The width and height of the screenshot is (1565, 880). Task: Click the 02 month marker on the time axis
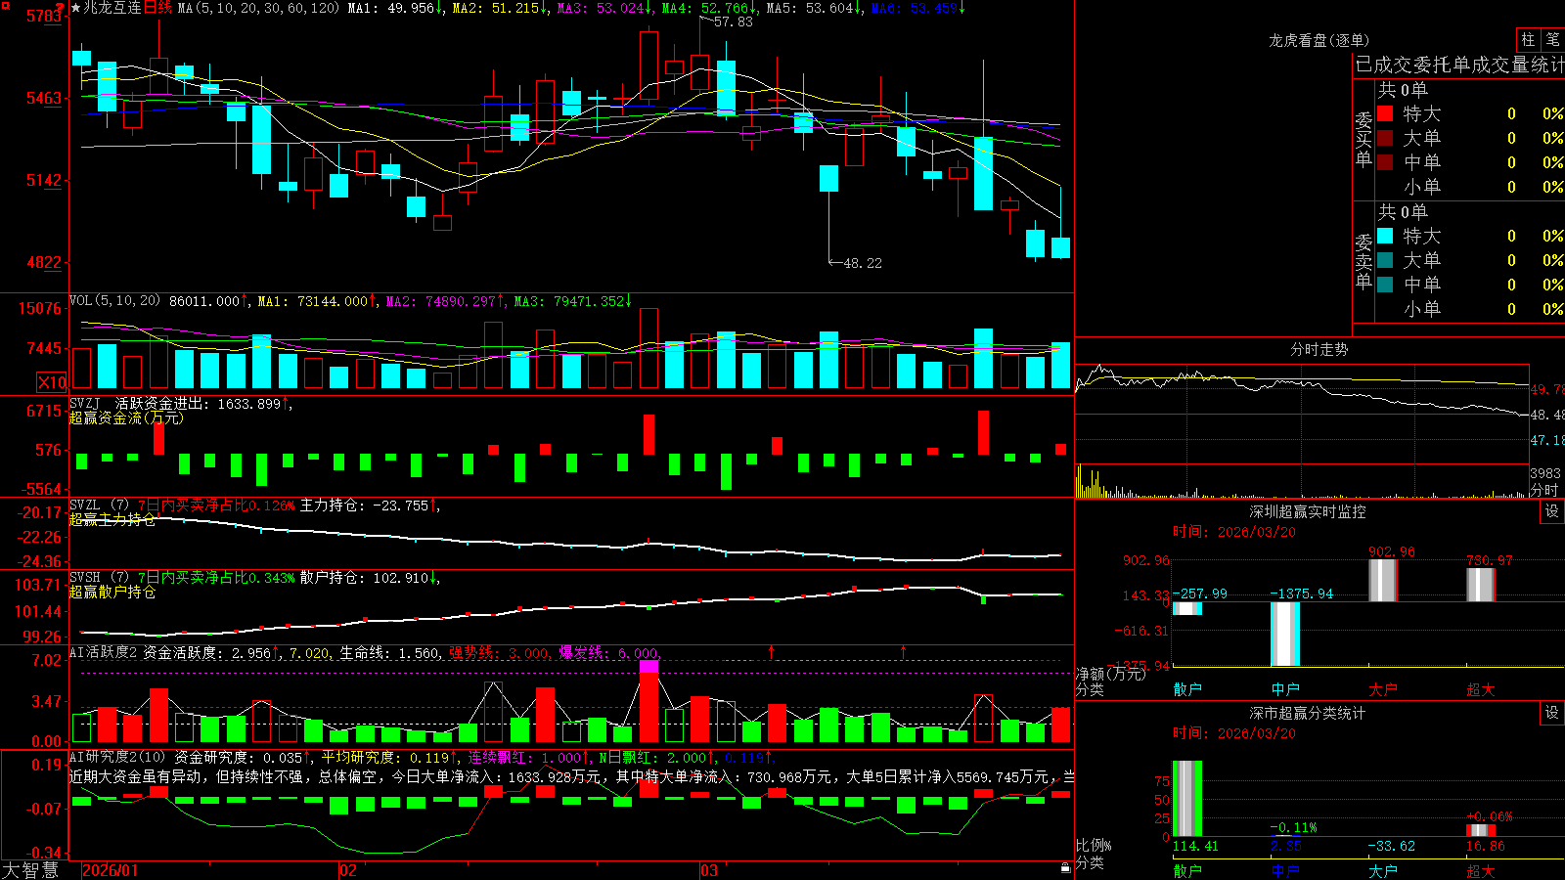click(x=348, y=870)
